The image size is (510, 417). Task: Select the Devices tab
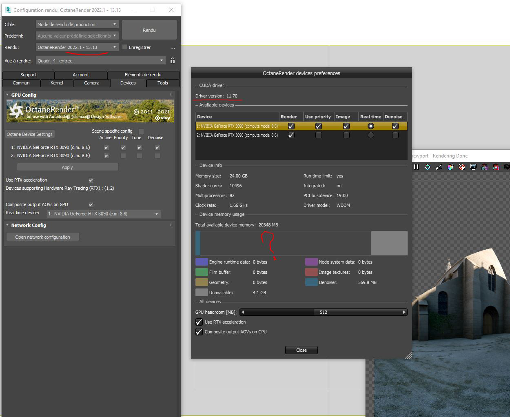point(128,83)
